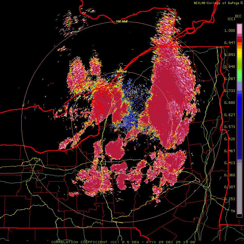This screenshot has height=244, width=244.
Task: Select the 0.360 legend value
Action: coord(230,175)
